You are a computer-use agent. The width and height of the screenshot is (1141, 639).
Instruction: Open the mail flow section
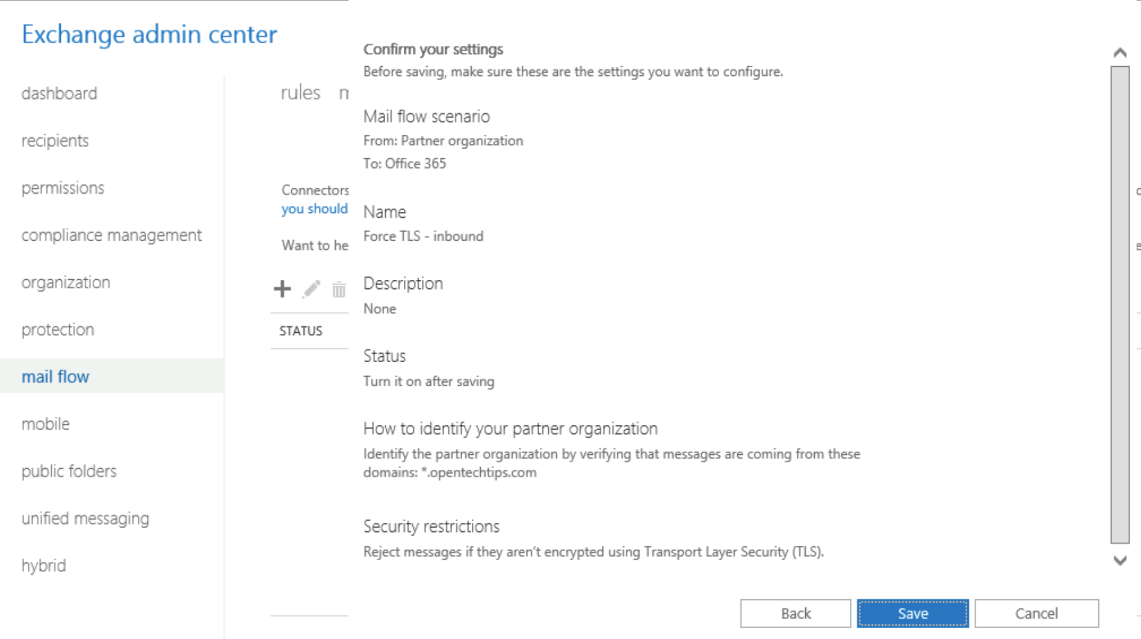(55, 376)
